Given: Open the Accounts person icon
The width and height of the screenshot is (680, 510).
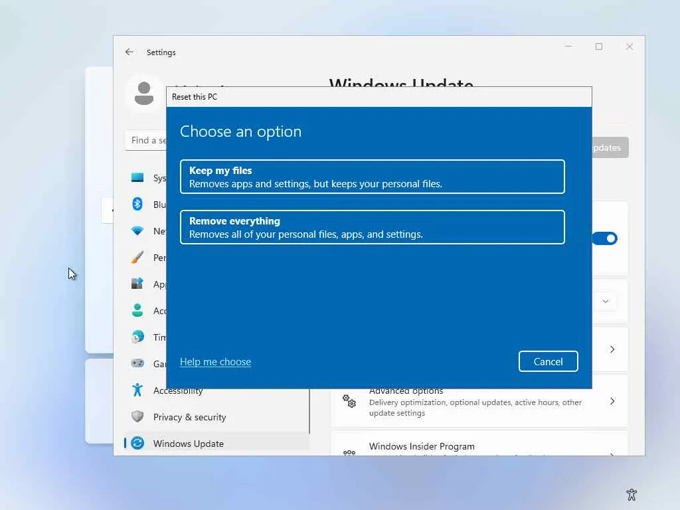Looking at the screenshot, I should pyautogui.click(x=137, y=310).
